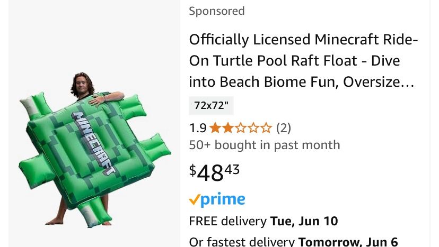The width and height of the screenshot is (439, 247).
Task: Click the Sponsored label
Action: point(217,11)
